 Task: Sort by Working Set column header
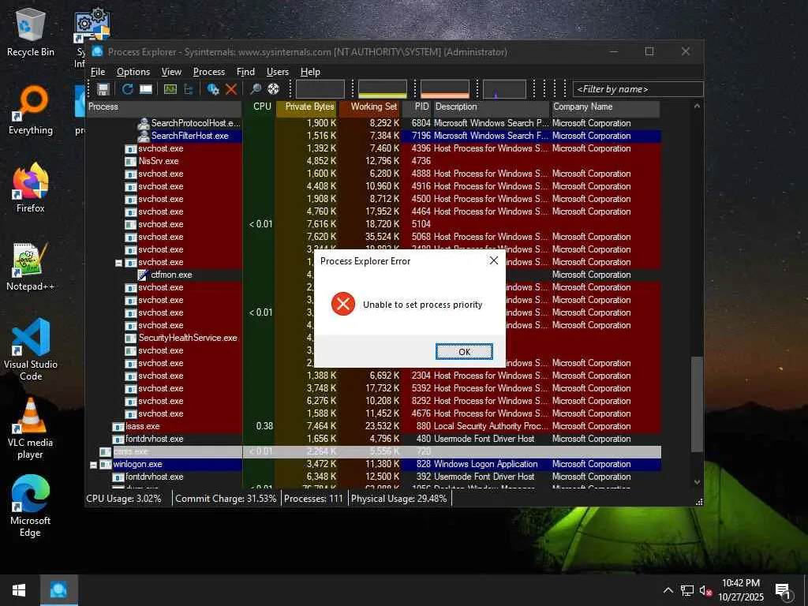(369, 107)
